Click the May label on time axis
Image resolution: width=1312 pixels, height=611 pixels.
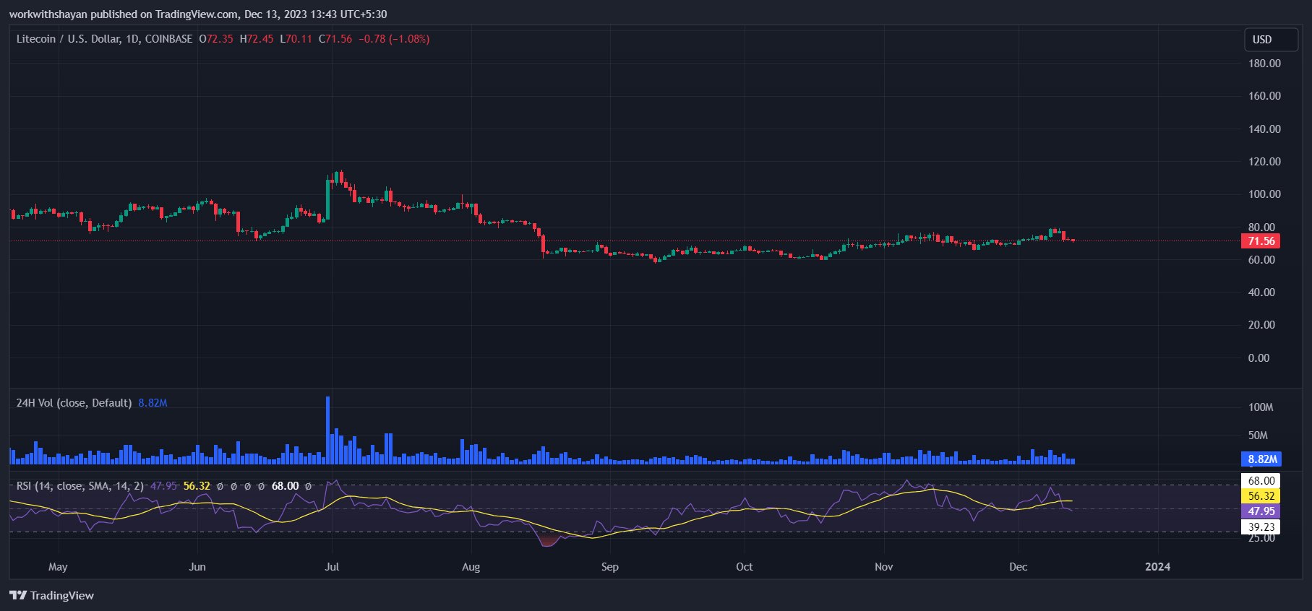coord(58,567)
